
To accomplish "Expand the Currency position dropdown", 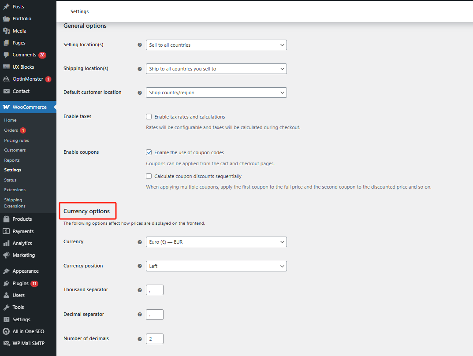I will [x=216, y=266].
